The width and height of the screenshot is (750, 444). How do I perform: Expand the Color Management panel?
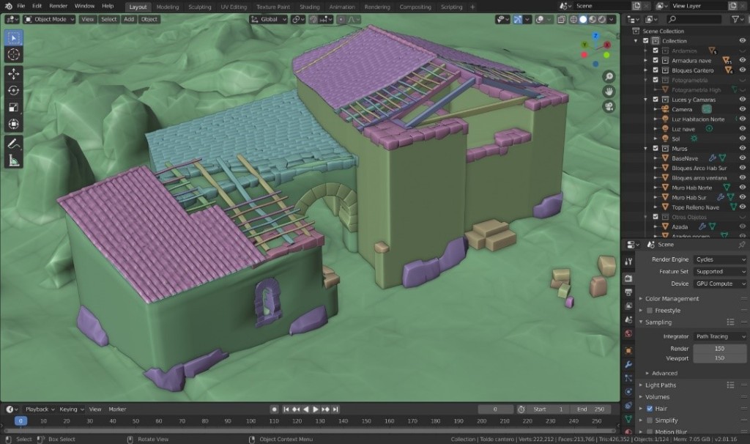(672, 299)
